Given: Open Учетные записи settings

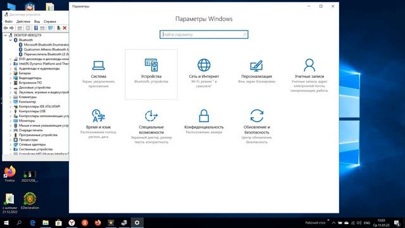Looking at the screenshot, I should [309, 75].
